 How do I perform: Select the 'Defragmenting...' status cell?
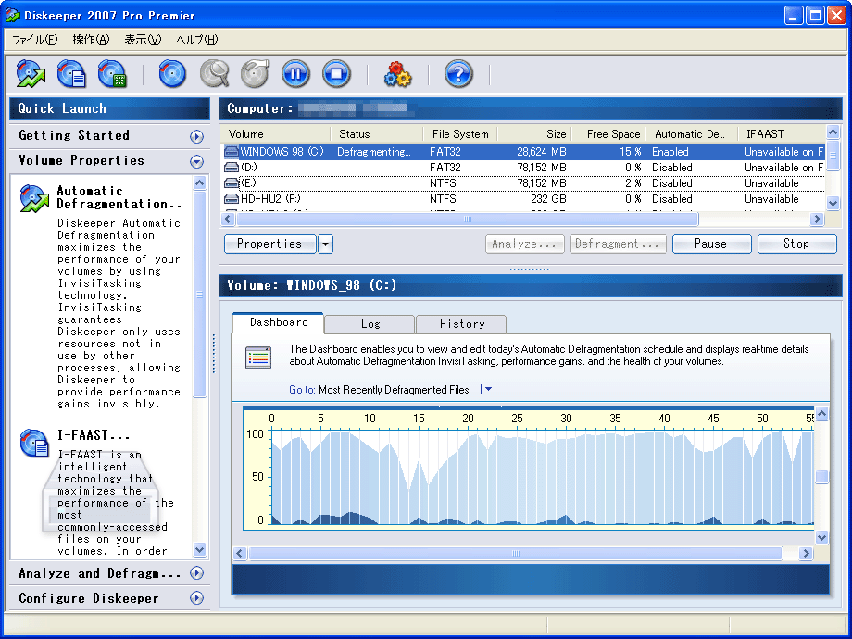click(x=374, y=152)
